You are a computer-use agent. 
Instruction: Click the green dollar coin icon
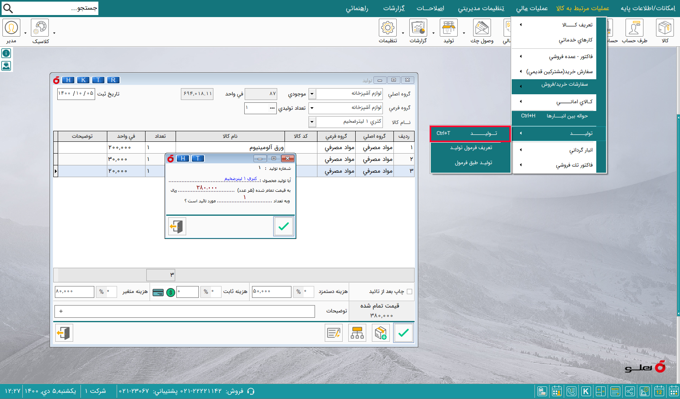pos(171,292)
